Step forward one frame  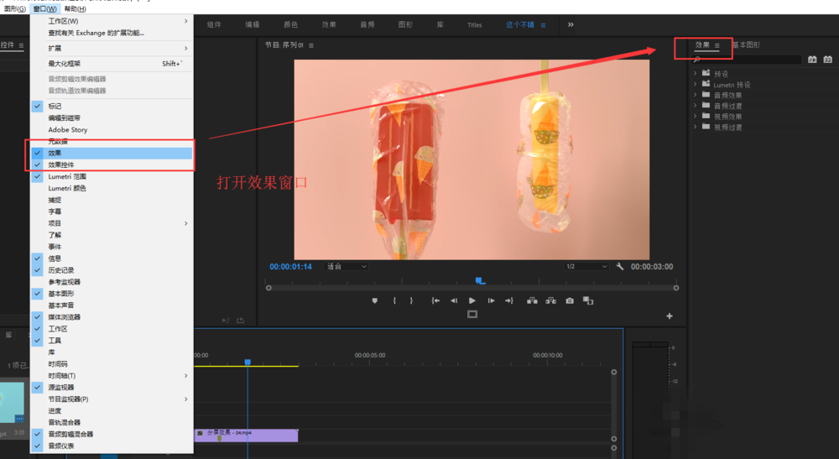[x=491, y=300]
